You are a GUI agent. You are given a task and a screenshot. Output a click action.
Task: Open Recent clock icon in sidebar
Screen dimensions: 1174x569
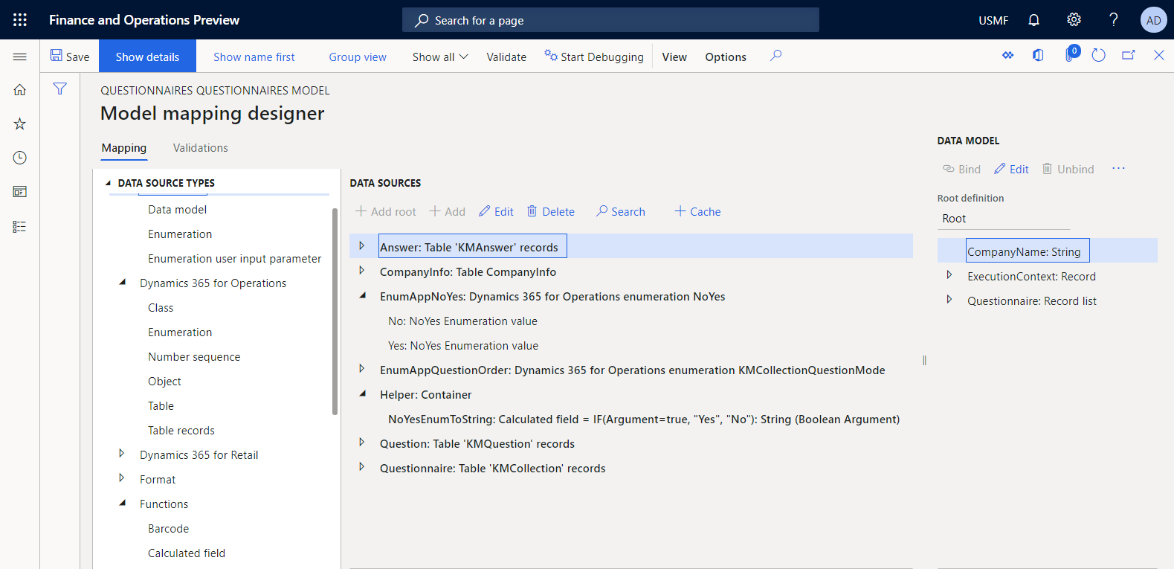tap(20, 158)
